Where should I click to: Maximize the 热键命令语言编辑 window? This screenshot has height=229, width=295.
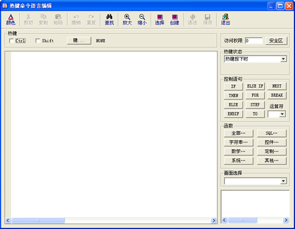click(x=280, y=6)
